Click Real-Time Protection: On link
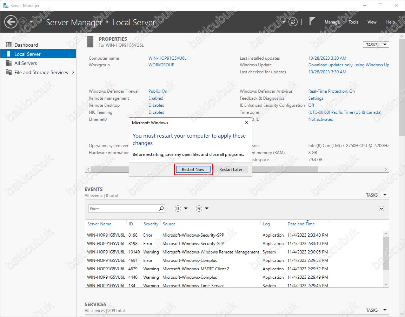This screenshot has height=317, width=405. coord(331,91)
